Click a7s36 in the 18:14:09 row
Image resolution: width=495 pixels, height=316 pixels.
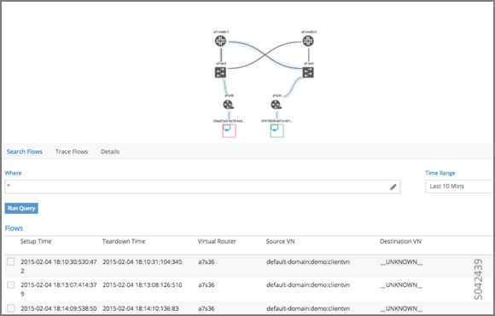point(207,308)
